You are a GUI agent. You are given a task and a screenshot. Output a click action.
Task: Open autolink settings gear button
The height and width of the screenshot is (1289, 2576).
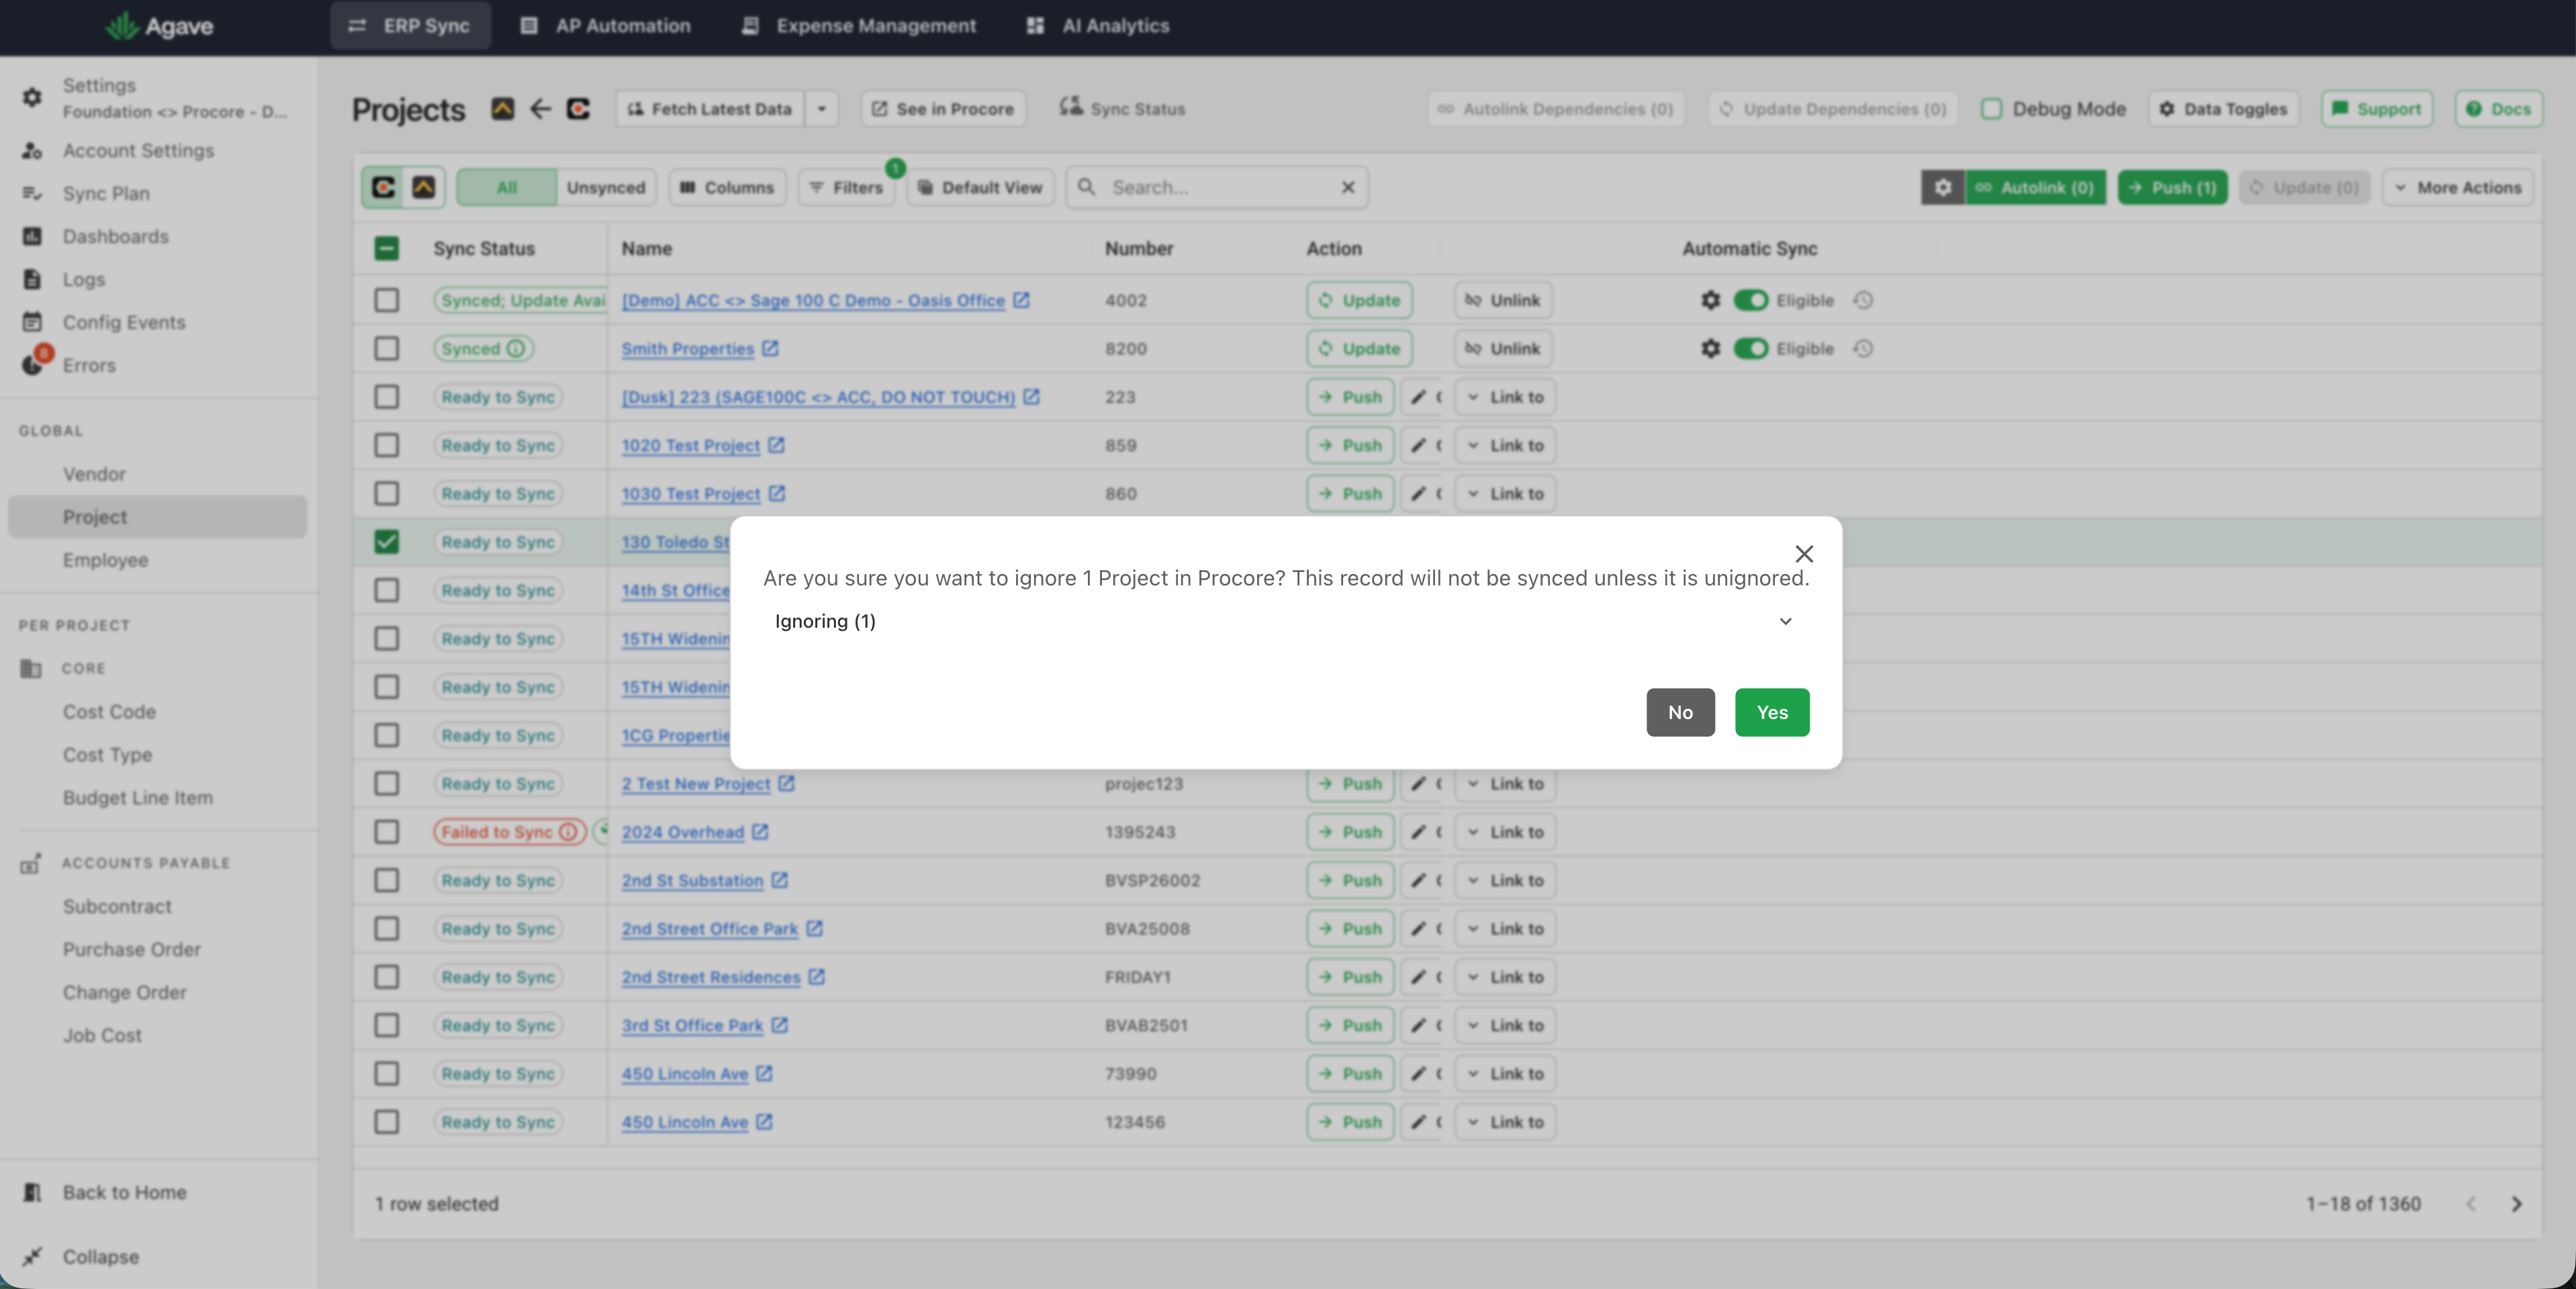click(1943, 188)
